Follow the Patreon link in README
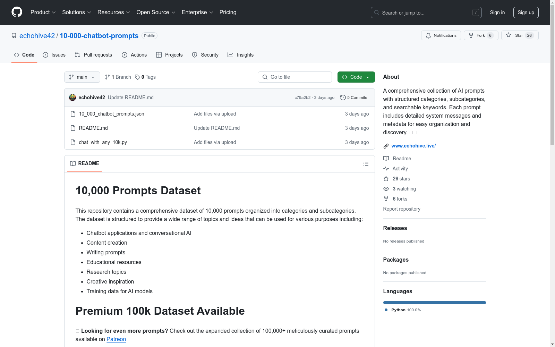The height and width of the screenshot is (347, 555). (x=116, y=339)
